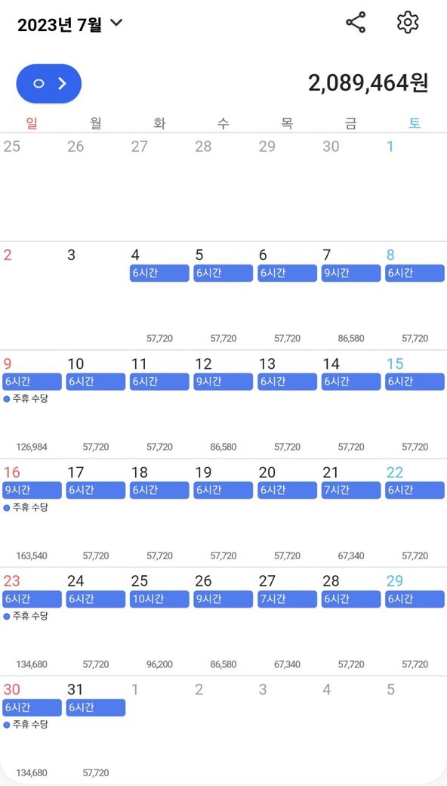Image resolution: width=447 pixels, height=786 pixels.
Task: Tap the blue pill button with arrow
Action: [x=49, y=84]
